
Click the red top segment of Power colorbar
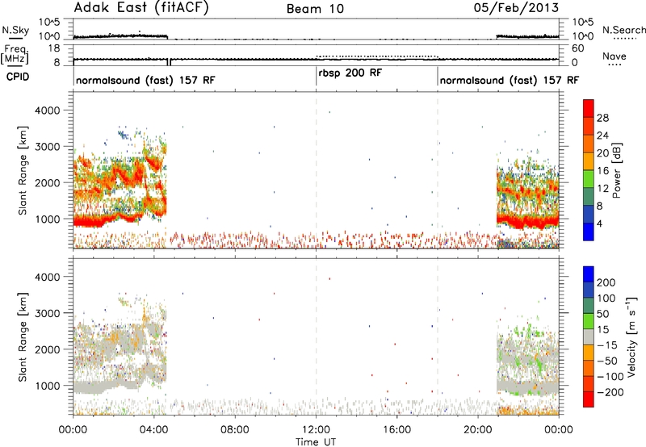click(589, 109)
